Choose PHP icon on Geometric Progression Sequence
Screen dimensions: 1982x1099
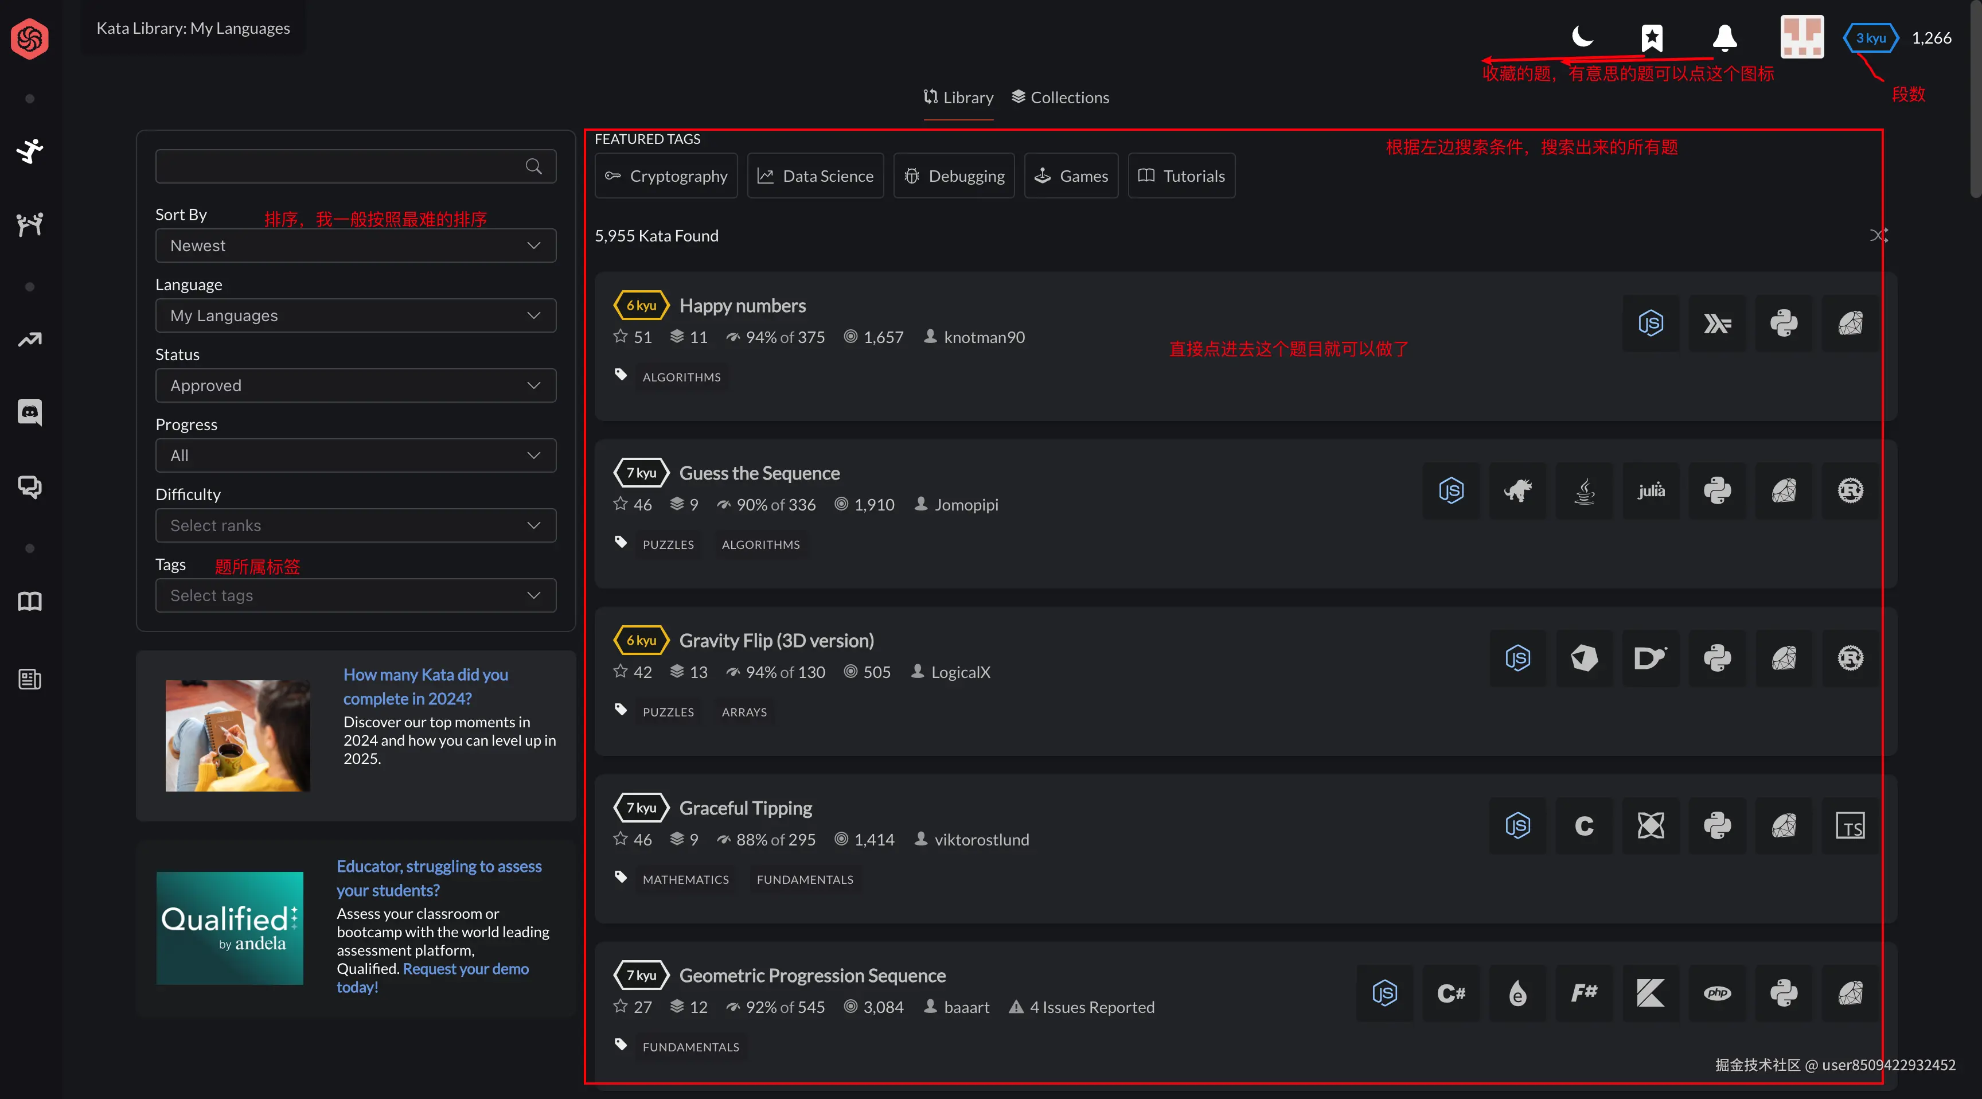coord(1716,993)
